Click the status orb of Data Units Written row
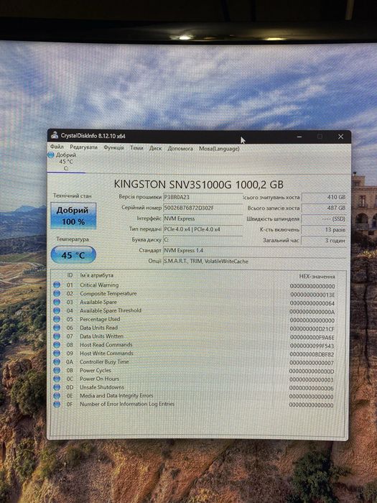This screenshot has height=503, width=377. (57, 336)
